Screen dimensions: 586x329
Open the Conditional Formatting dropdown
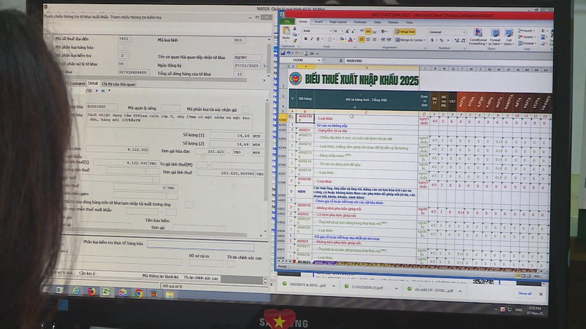pos(478,37)
